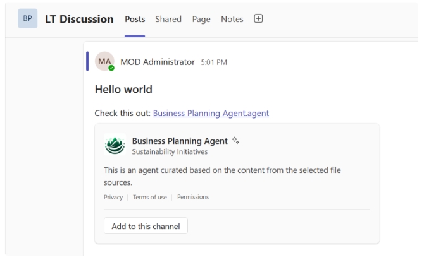View the Terms of use link
The width and height of the screenshot is (424, 260).
click(x=149, y=198)
